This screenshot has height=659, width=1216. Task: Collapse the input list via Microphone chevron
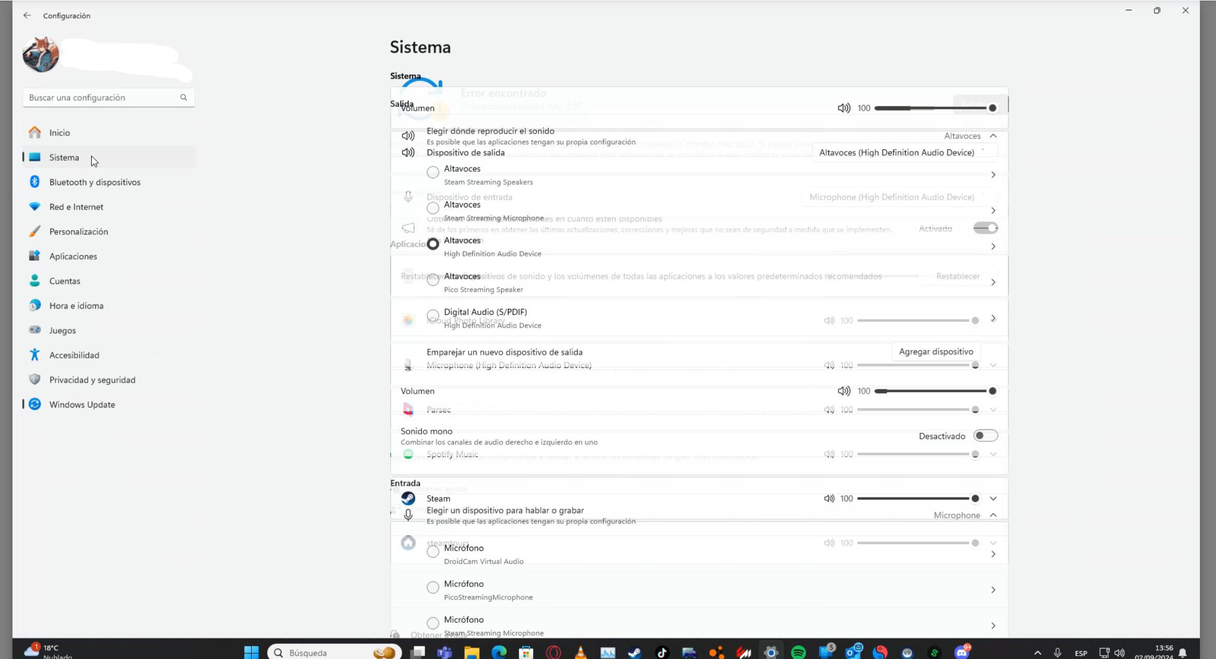point(993,515)
